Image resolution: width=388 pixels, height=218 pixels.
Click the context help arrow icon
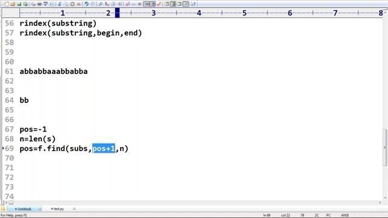click(x=193, y=4)
